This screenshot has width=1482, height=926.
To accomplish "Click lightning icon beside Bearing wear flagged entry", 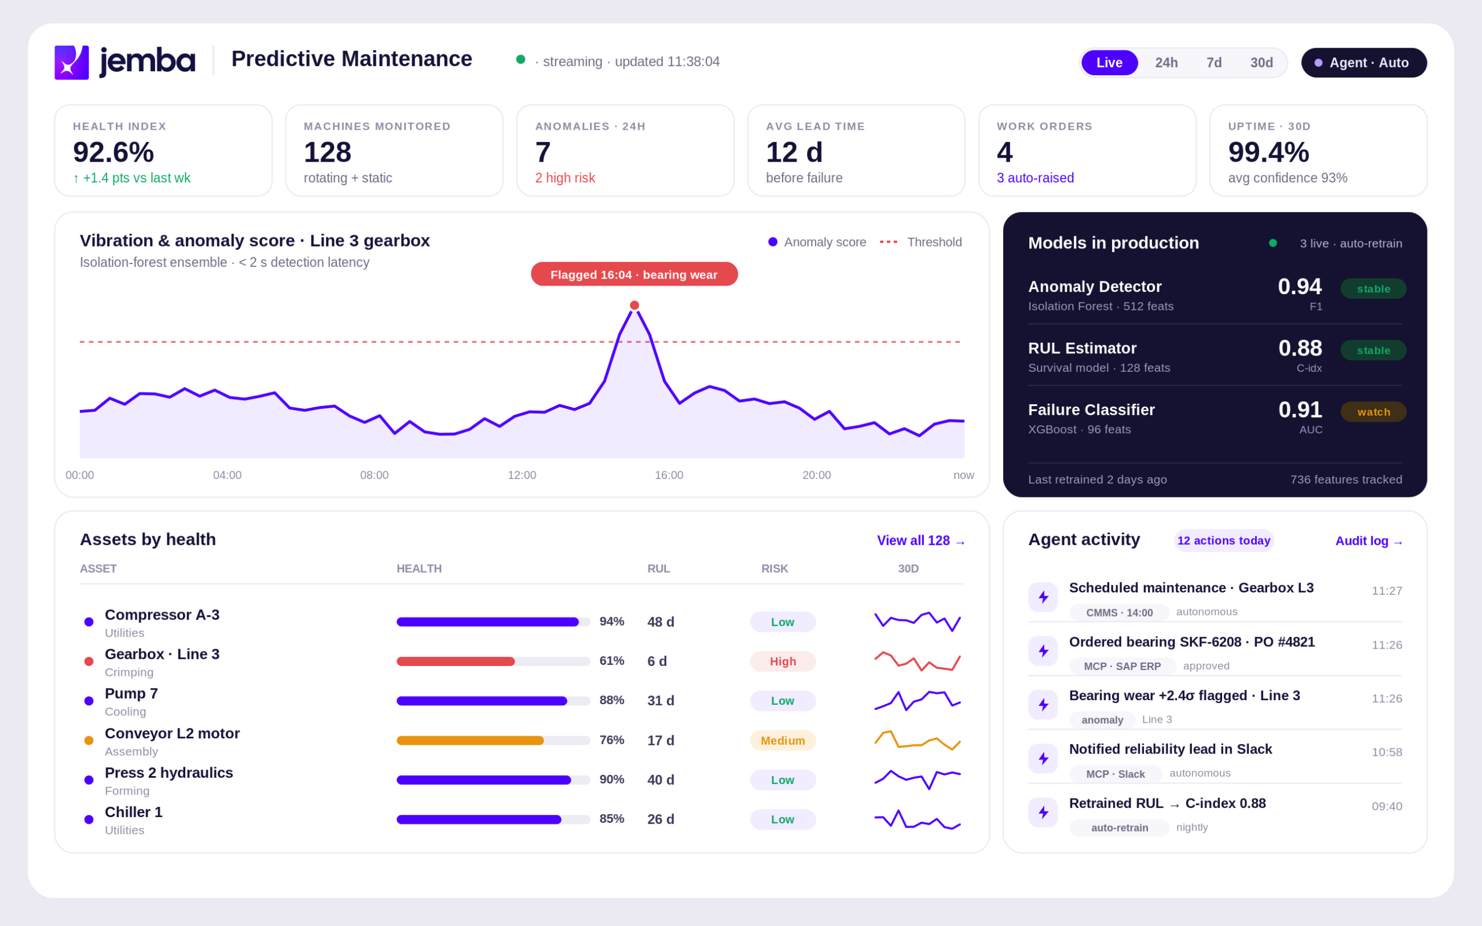I will pyautogui.click(x=1043, y=705).
